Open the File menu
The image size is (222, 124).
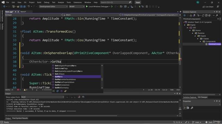coord(8,2)
